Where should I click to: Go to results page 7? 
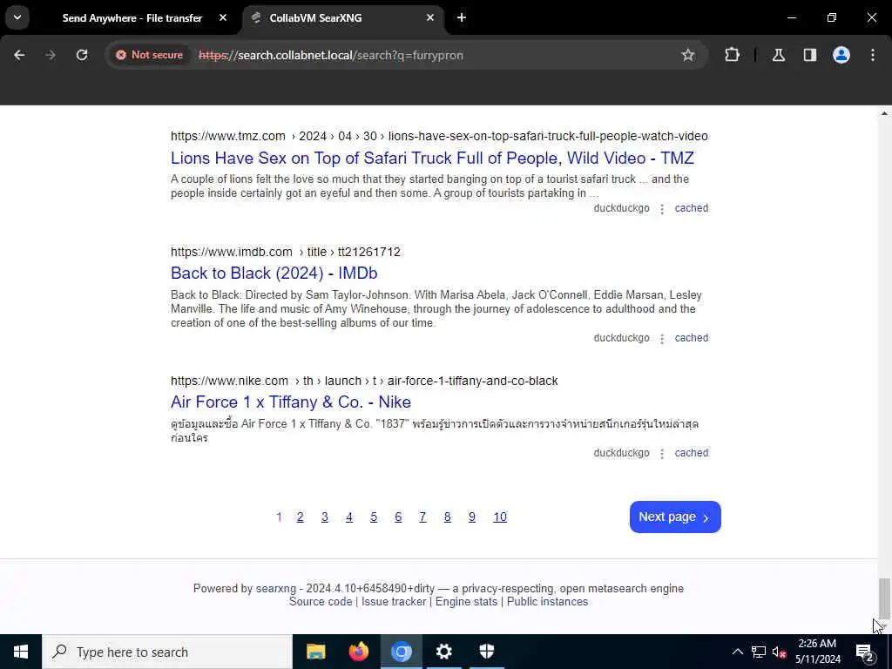click(422, 517)
